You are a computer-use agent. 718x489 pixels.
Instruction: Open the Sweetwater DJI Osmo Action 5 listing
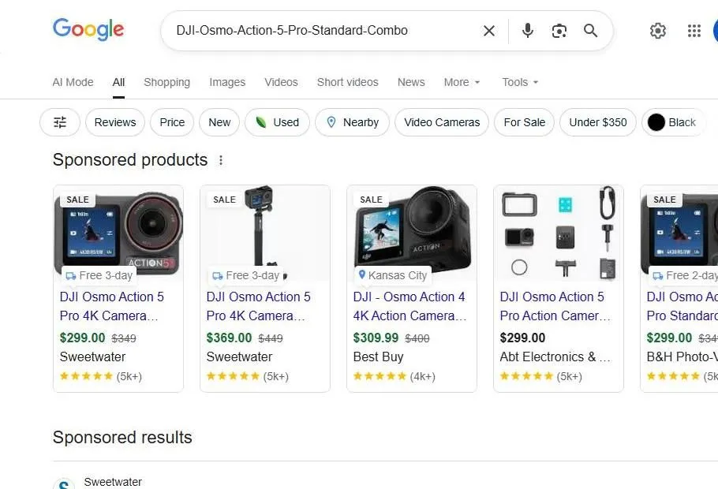112,306
